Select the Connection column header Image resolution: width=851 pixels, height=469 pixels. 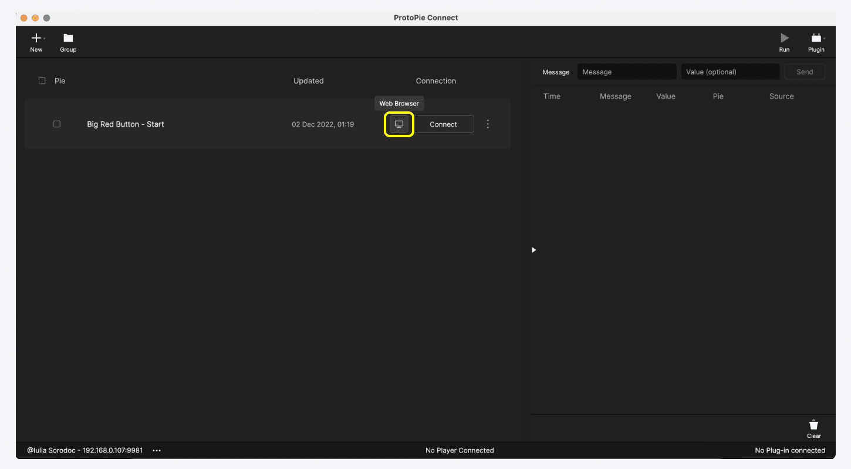pos(436,80)
